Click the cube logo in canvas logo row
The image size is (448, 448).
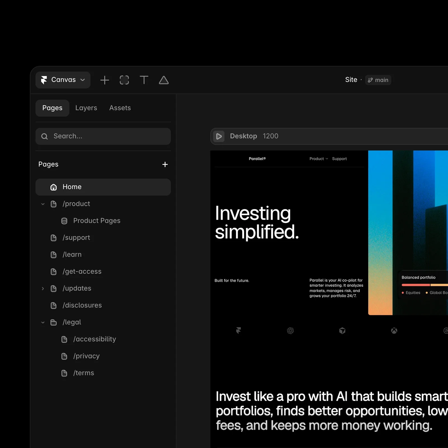[x=342, y=331]
